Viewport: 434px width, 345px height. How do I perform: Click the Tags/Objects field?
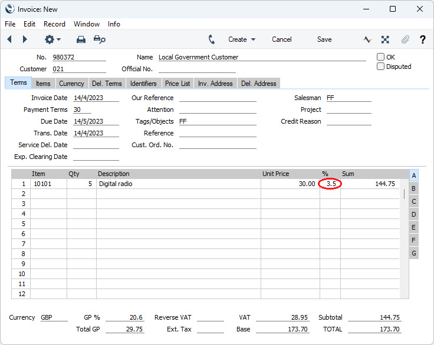[x=218, y=121]
